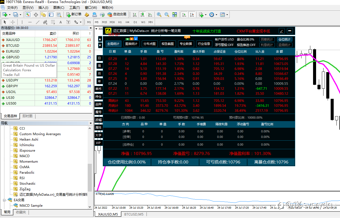
Task: Select the horizontal line tool
Action: [30, 22]
